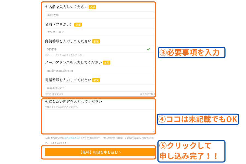
Task: Open the 個人情報保護方針 link
Action: pyautogui.click(x=72, y=138)
